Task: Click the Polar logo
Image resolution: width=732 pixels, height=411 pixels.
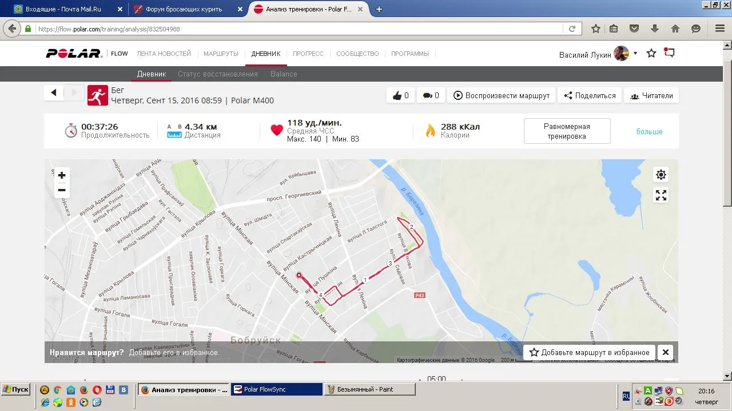Action: pyautogui.click(x=74, y=54)
